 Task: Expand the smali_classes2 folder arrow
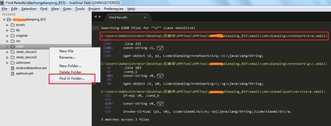8,52
